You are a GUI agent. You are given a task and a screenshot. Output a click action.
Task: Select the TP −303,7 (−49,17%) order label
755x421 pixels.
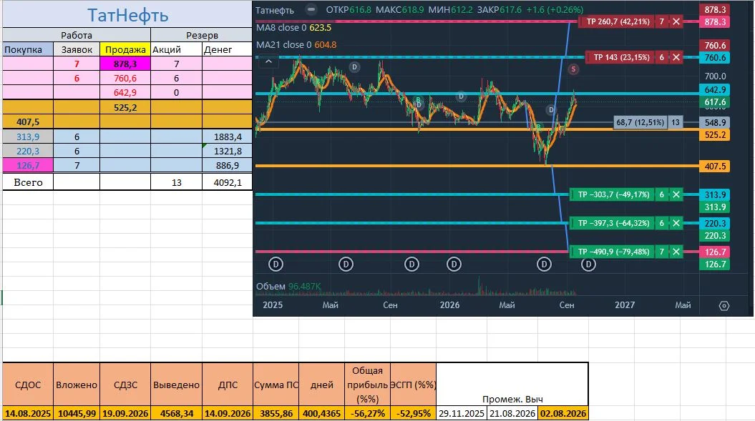click(613, 194)
